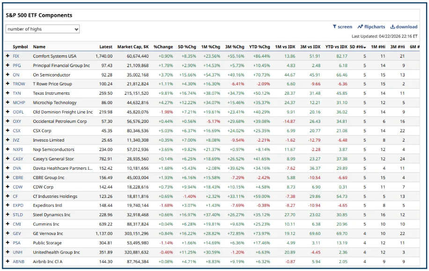The width and height of the screenshot is (429, 271).
Task: Expand the UNH row plus icon
Action: coord(7,252)
